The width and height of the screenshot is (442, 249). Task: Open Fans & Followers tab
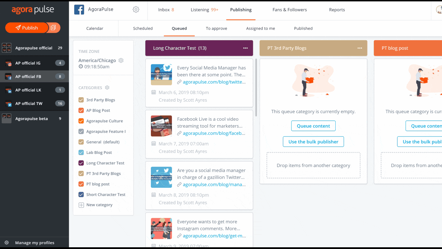290,10
